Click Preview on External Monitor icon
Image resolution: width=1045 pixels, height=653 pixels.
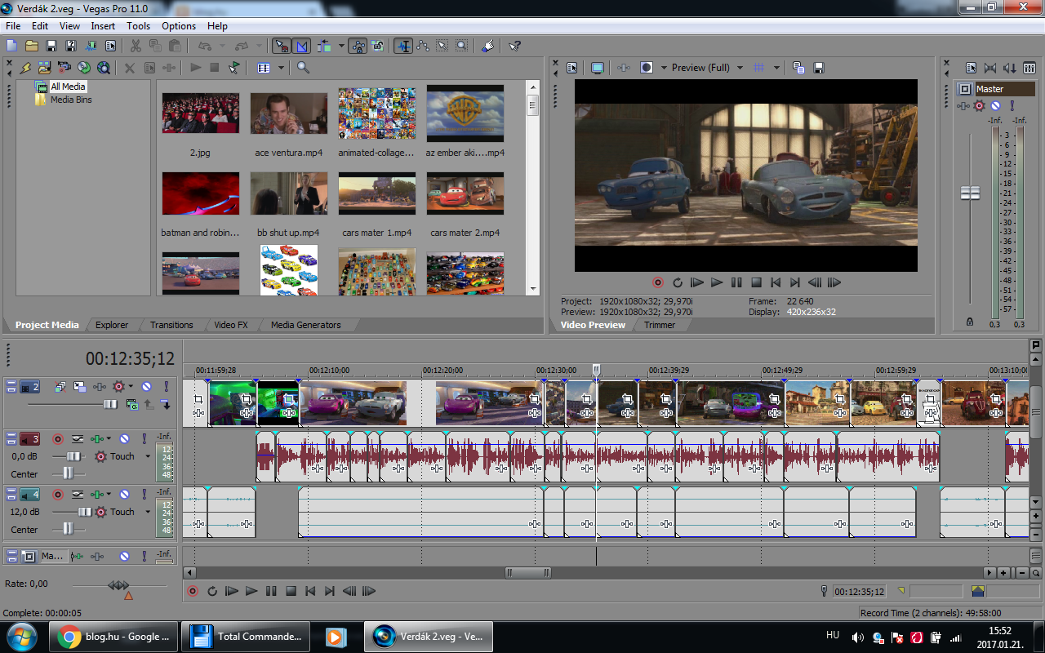click(597, 68)
